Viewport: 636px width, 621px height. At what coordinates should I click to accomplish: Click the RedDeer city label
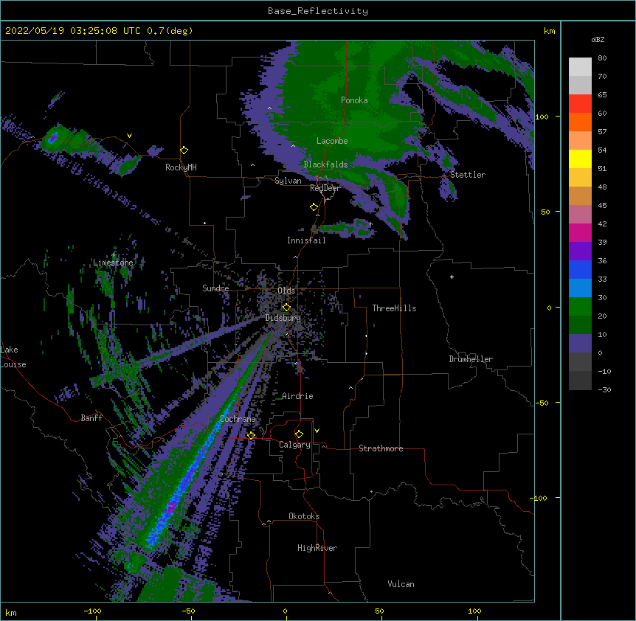pyautogui.click(x=325, y=188)
